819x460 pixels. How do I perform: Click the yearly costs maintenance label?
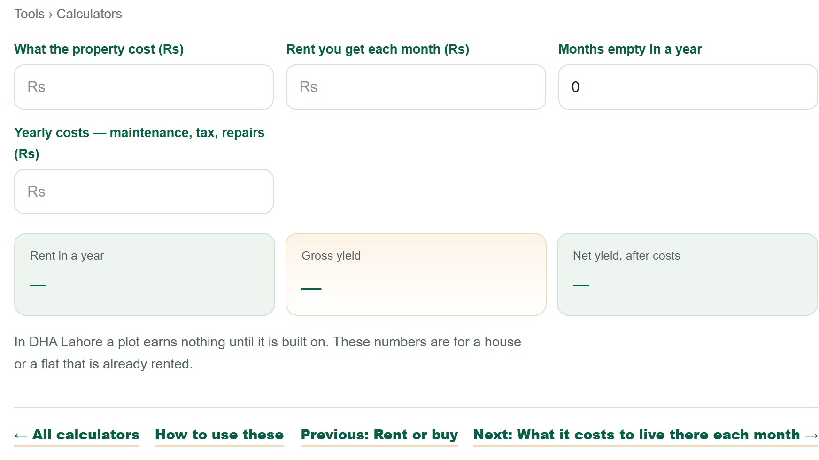click(x=139, y=143)
